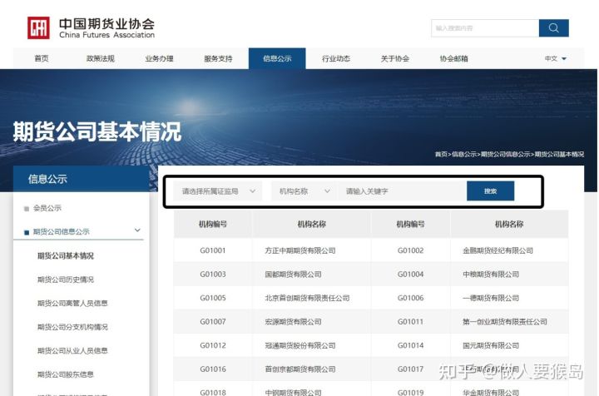Open 期货公司分支机构情况 sidebar link

pyautogui.click(x=72, y=326)
